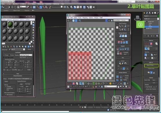
Task: Click the green object color swatch
Action: [158, 16]
